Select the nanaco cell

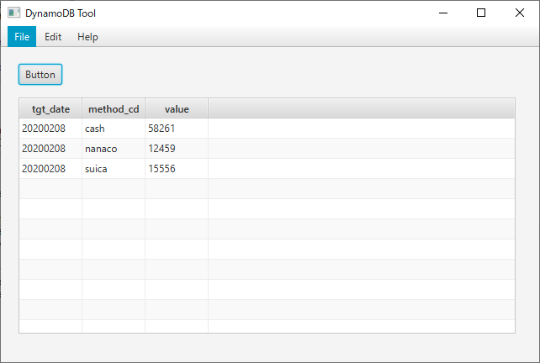[114, 149]
